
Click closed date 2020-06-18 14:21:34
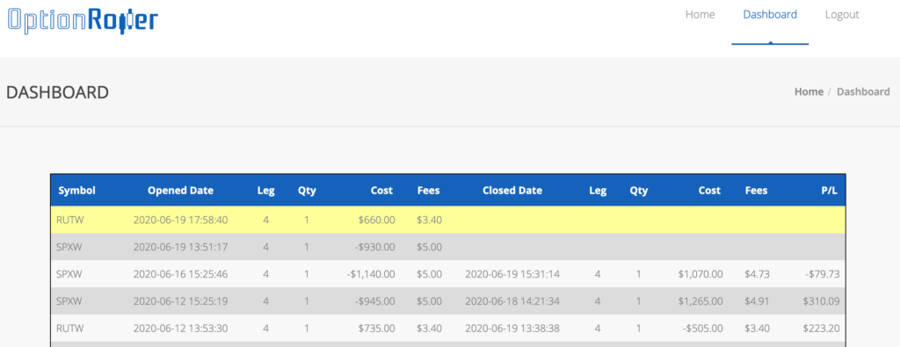[512, 301]
